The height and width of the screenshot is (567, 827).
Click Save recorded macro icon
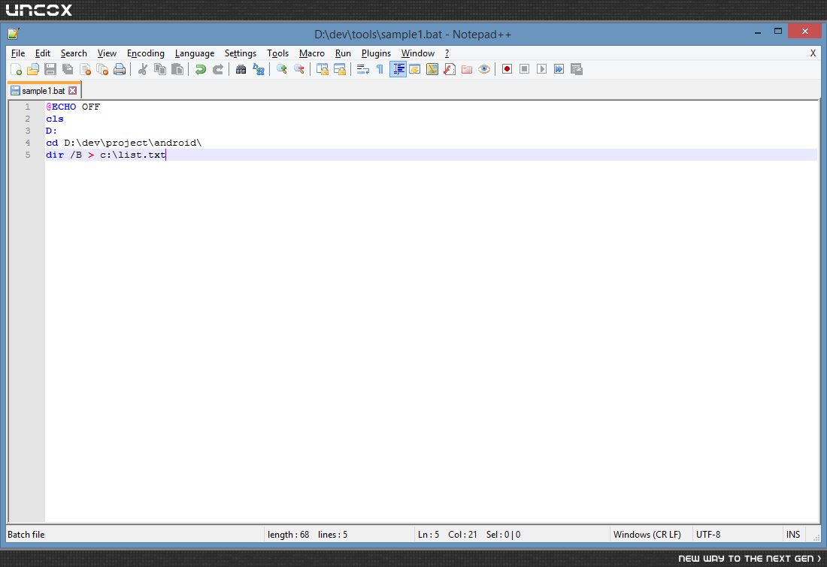click(x=577, y=69)
